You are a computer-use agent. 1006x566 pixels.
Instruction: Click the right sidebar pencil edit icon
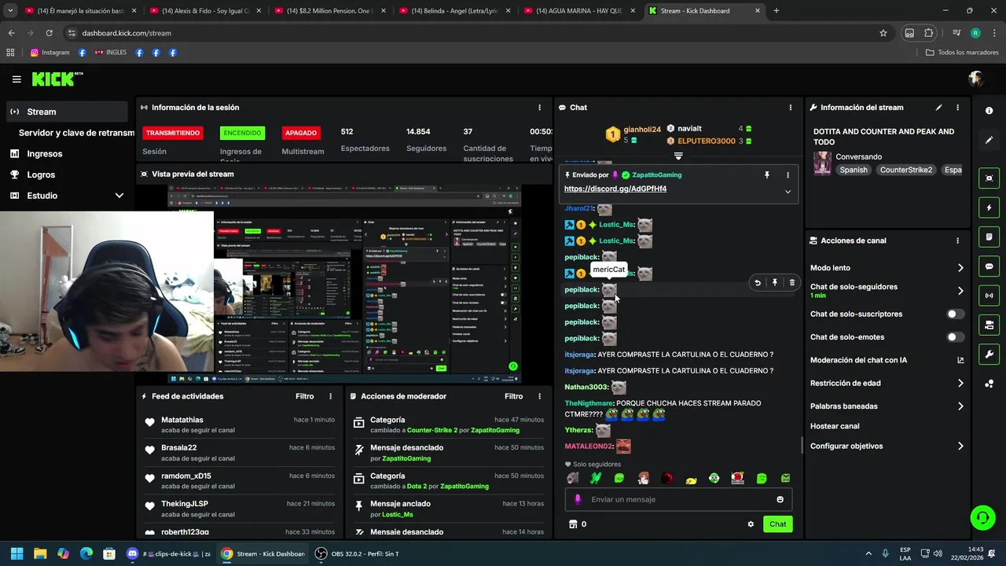coord(989,140)
